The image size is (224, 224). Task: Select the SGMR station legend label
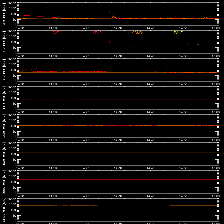137,33
